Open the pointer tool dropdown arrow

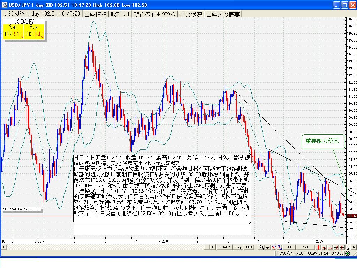coord(267,247)
